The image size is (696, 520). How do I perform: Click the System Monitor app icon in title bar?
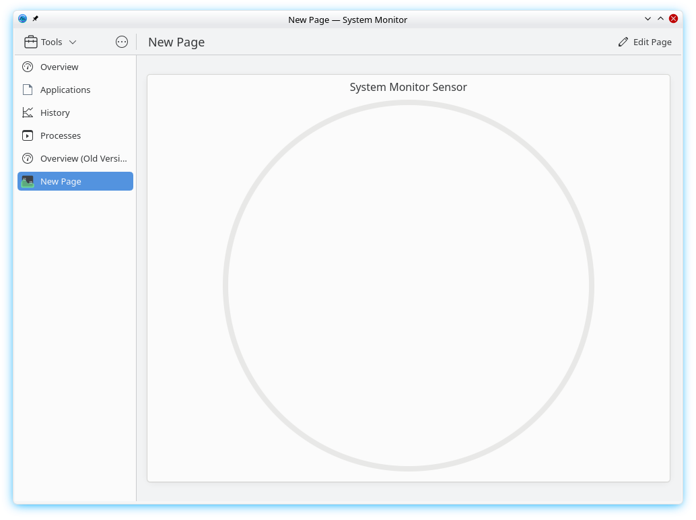[x=23, y=19]
